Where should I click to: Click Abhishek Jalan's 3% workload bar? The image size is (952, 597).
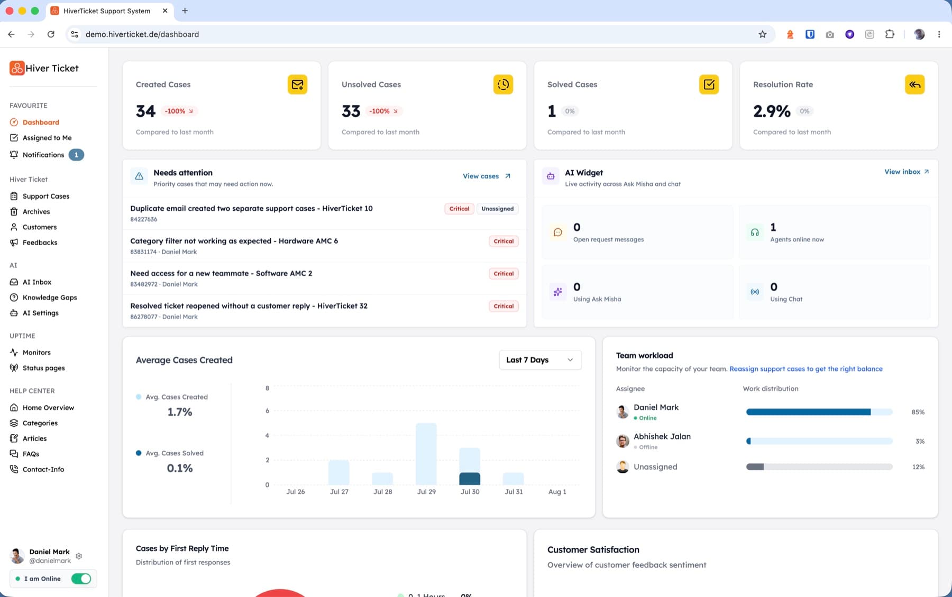point(819,441)
